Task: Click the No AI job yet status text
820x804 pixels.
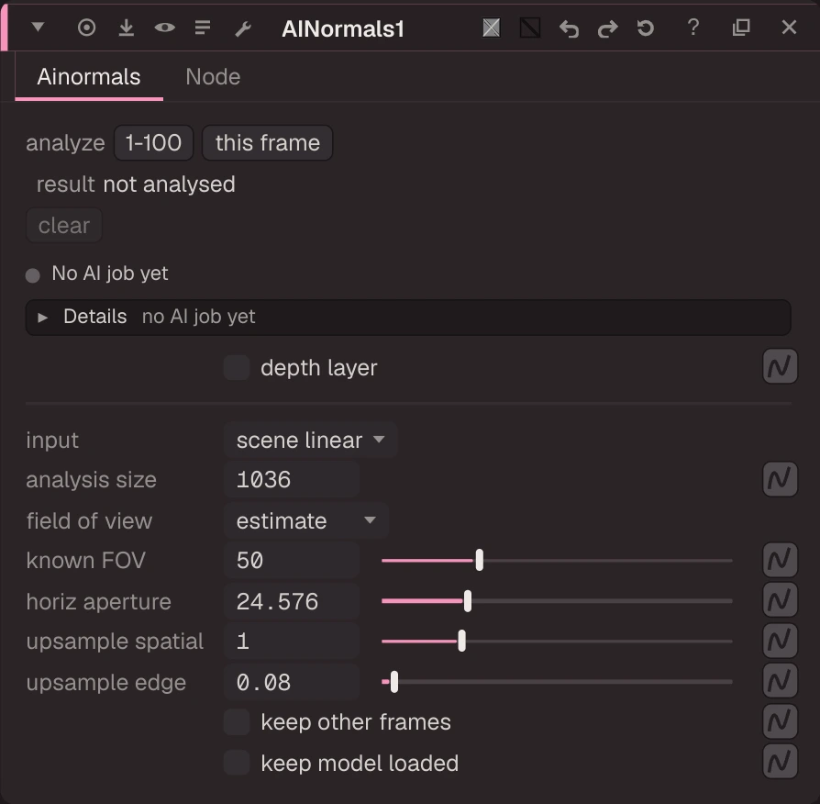Action: click(110, 274)
